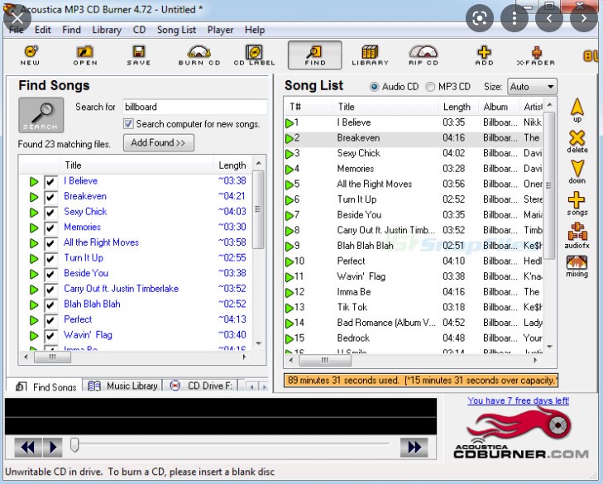Uncheck the Turn It Up checkbox
This screenshot has height=484, width=603.
(50, 259)
